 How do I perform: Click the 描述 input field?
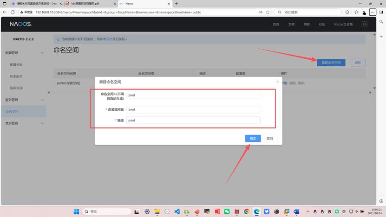click(x=193, y=120)
